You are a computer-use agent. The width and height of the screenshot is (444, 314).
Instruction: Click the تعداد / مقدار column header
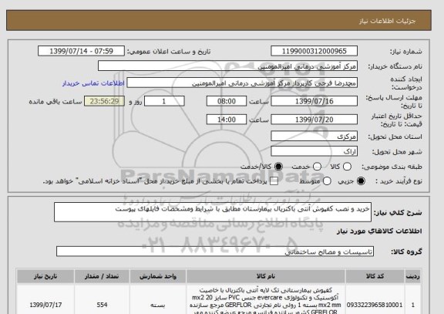coord(102,276)
